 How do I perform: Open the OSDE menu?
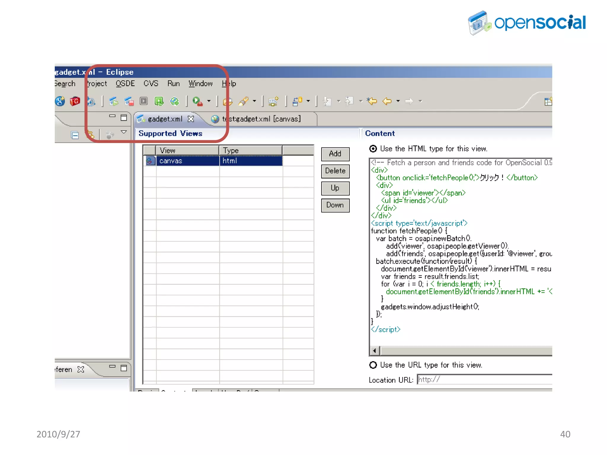(125, 84)
